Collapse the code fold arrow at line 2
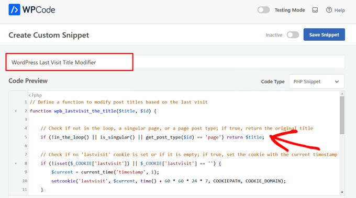The height and width of the screenshot is (198, 356). 16,111
